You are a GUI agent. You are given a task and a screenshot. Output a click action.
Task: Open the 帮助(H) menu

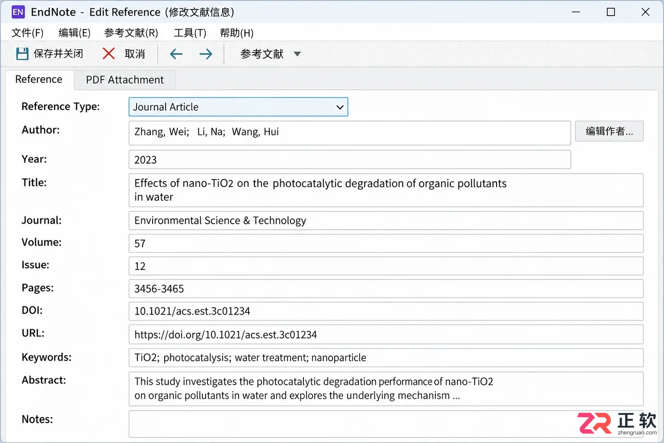pos(237,33)
